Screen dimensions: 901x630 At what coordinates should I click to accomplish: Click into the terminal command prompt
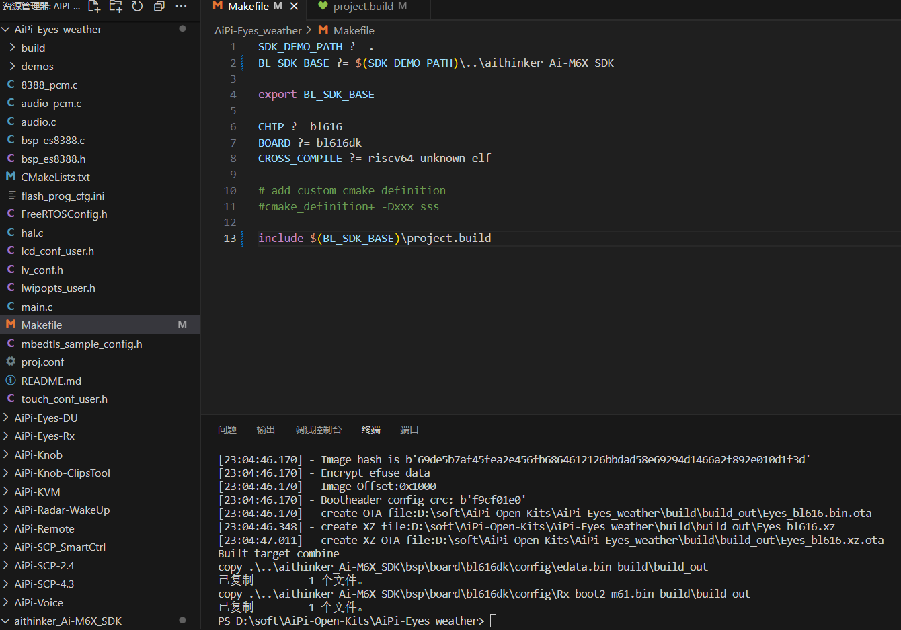(x=493, y=621)
